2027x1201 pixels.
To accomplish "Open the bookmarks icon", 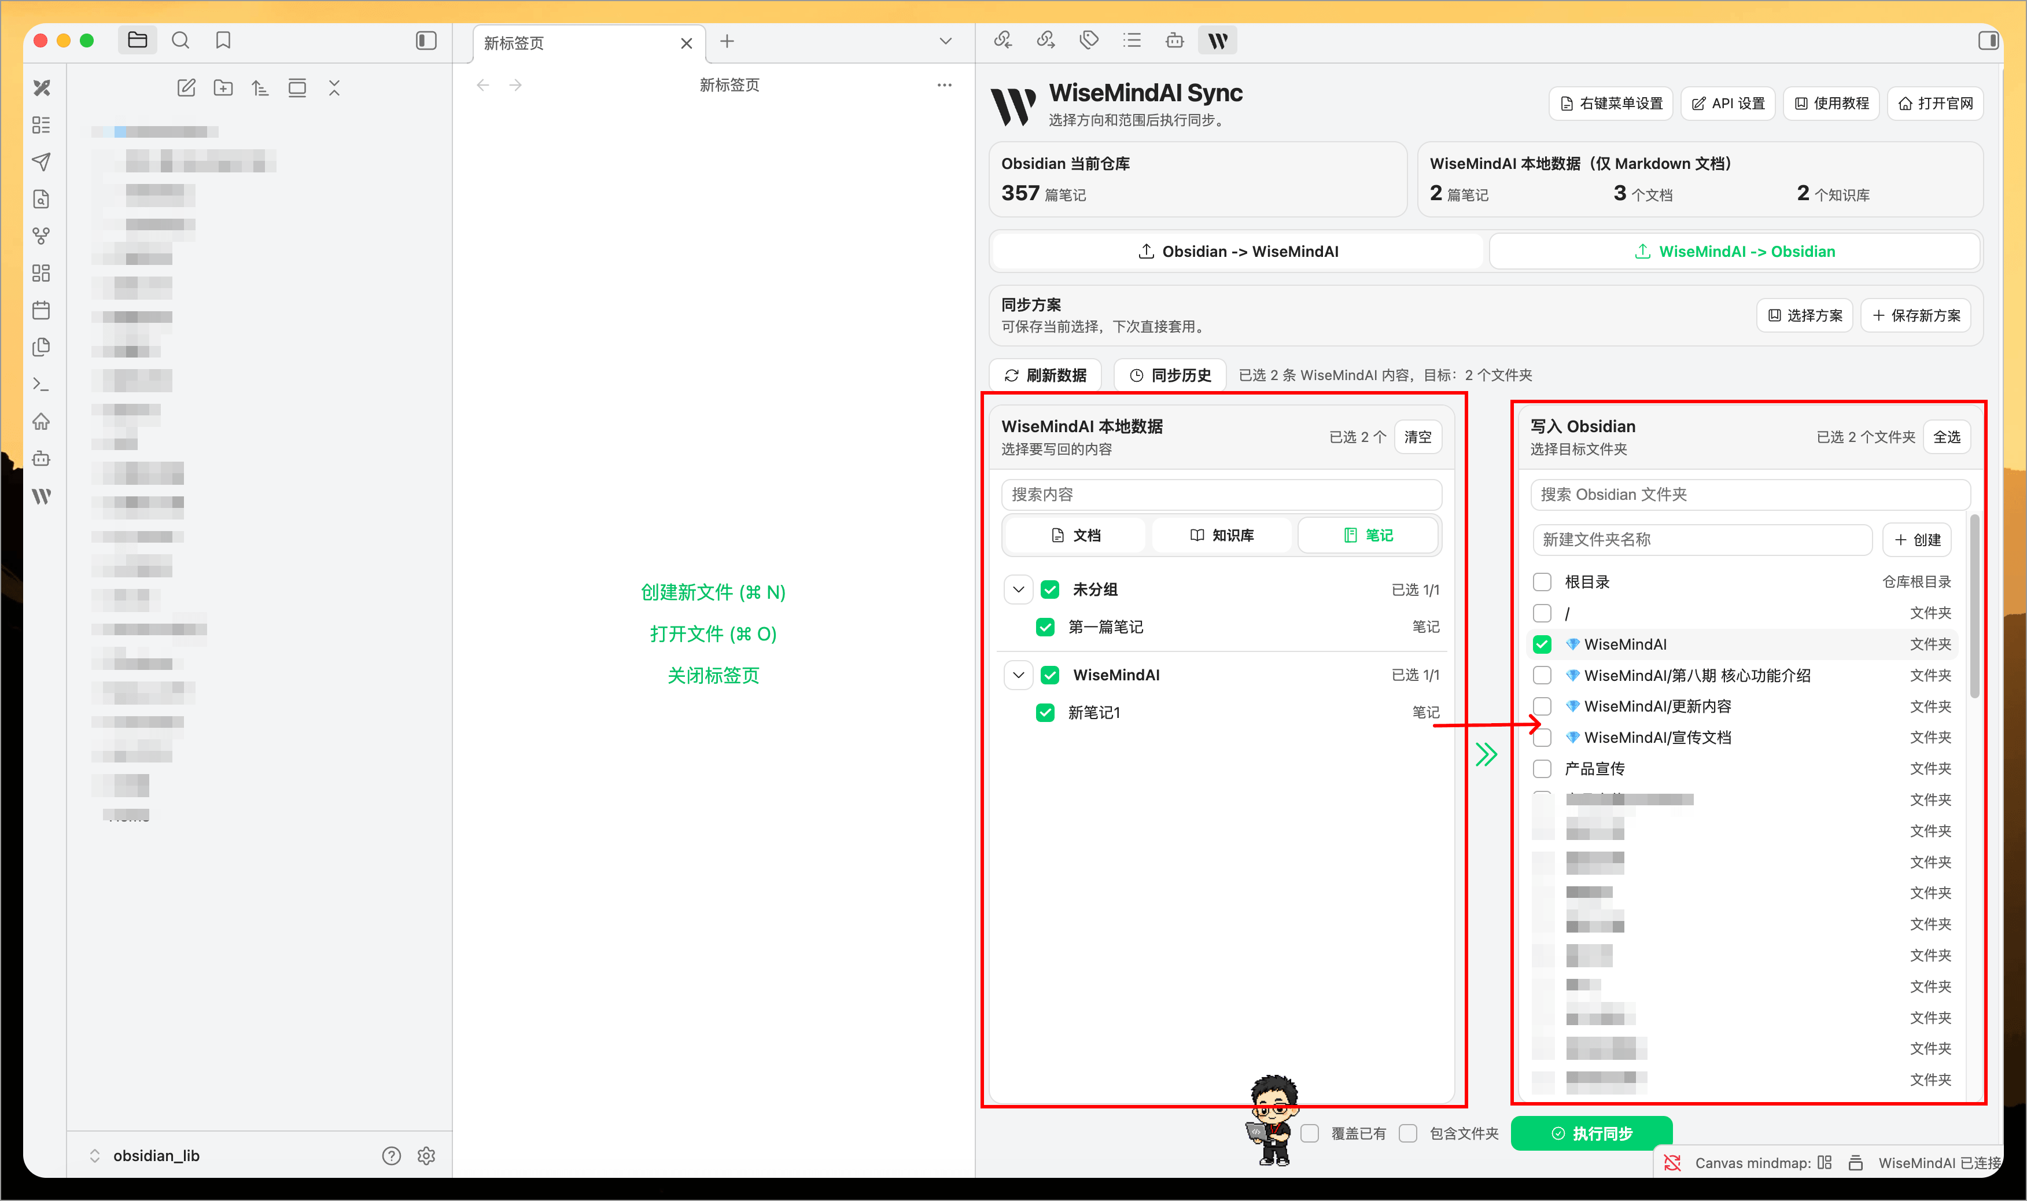I will pyautogui.click(x=223, y=40).
